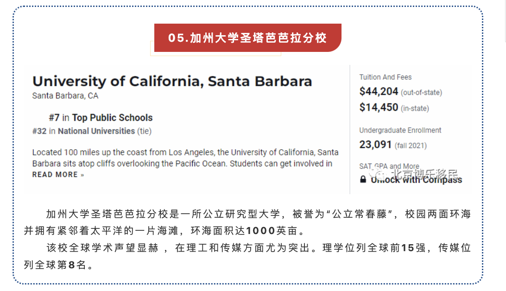The height and width of the screenshot is (291, 506).
Task: Open the National Universities ranking link
Action: coord(96,131)
